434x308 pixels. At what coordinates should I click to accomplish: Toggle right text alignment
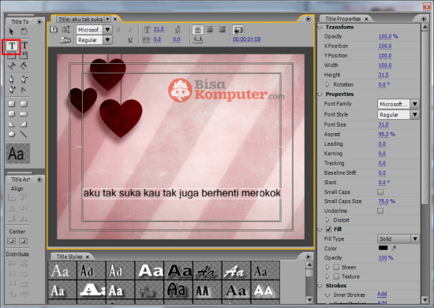(x=222, y=29)
